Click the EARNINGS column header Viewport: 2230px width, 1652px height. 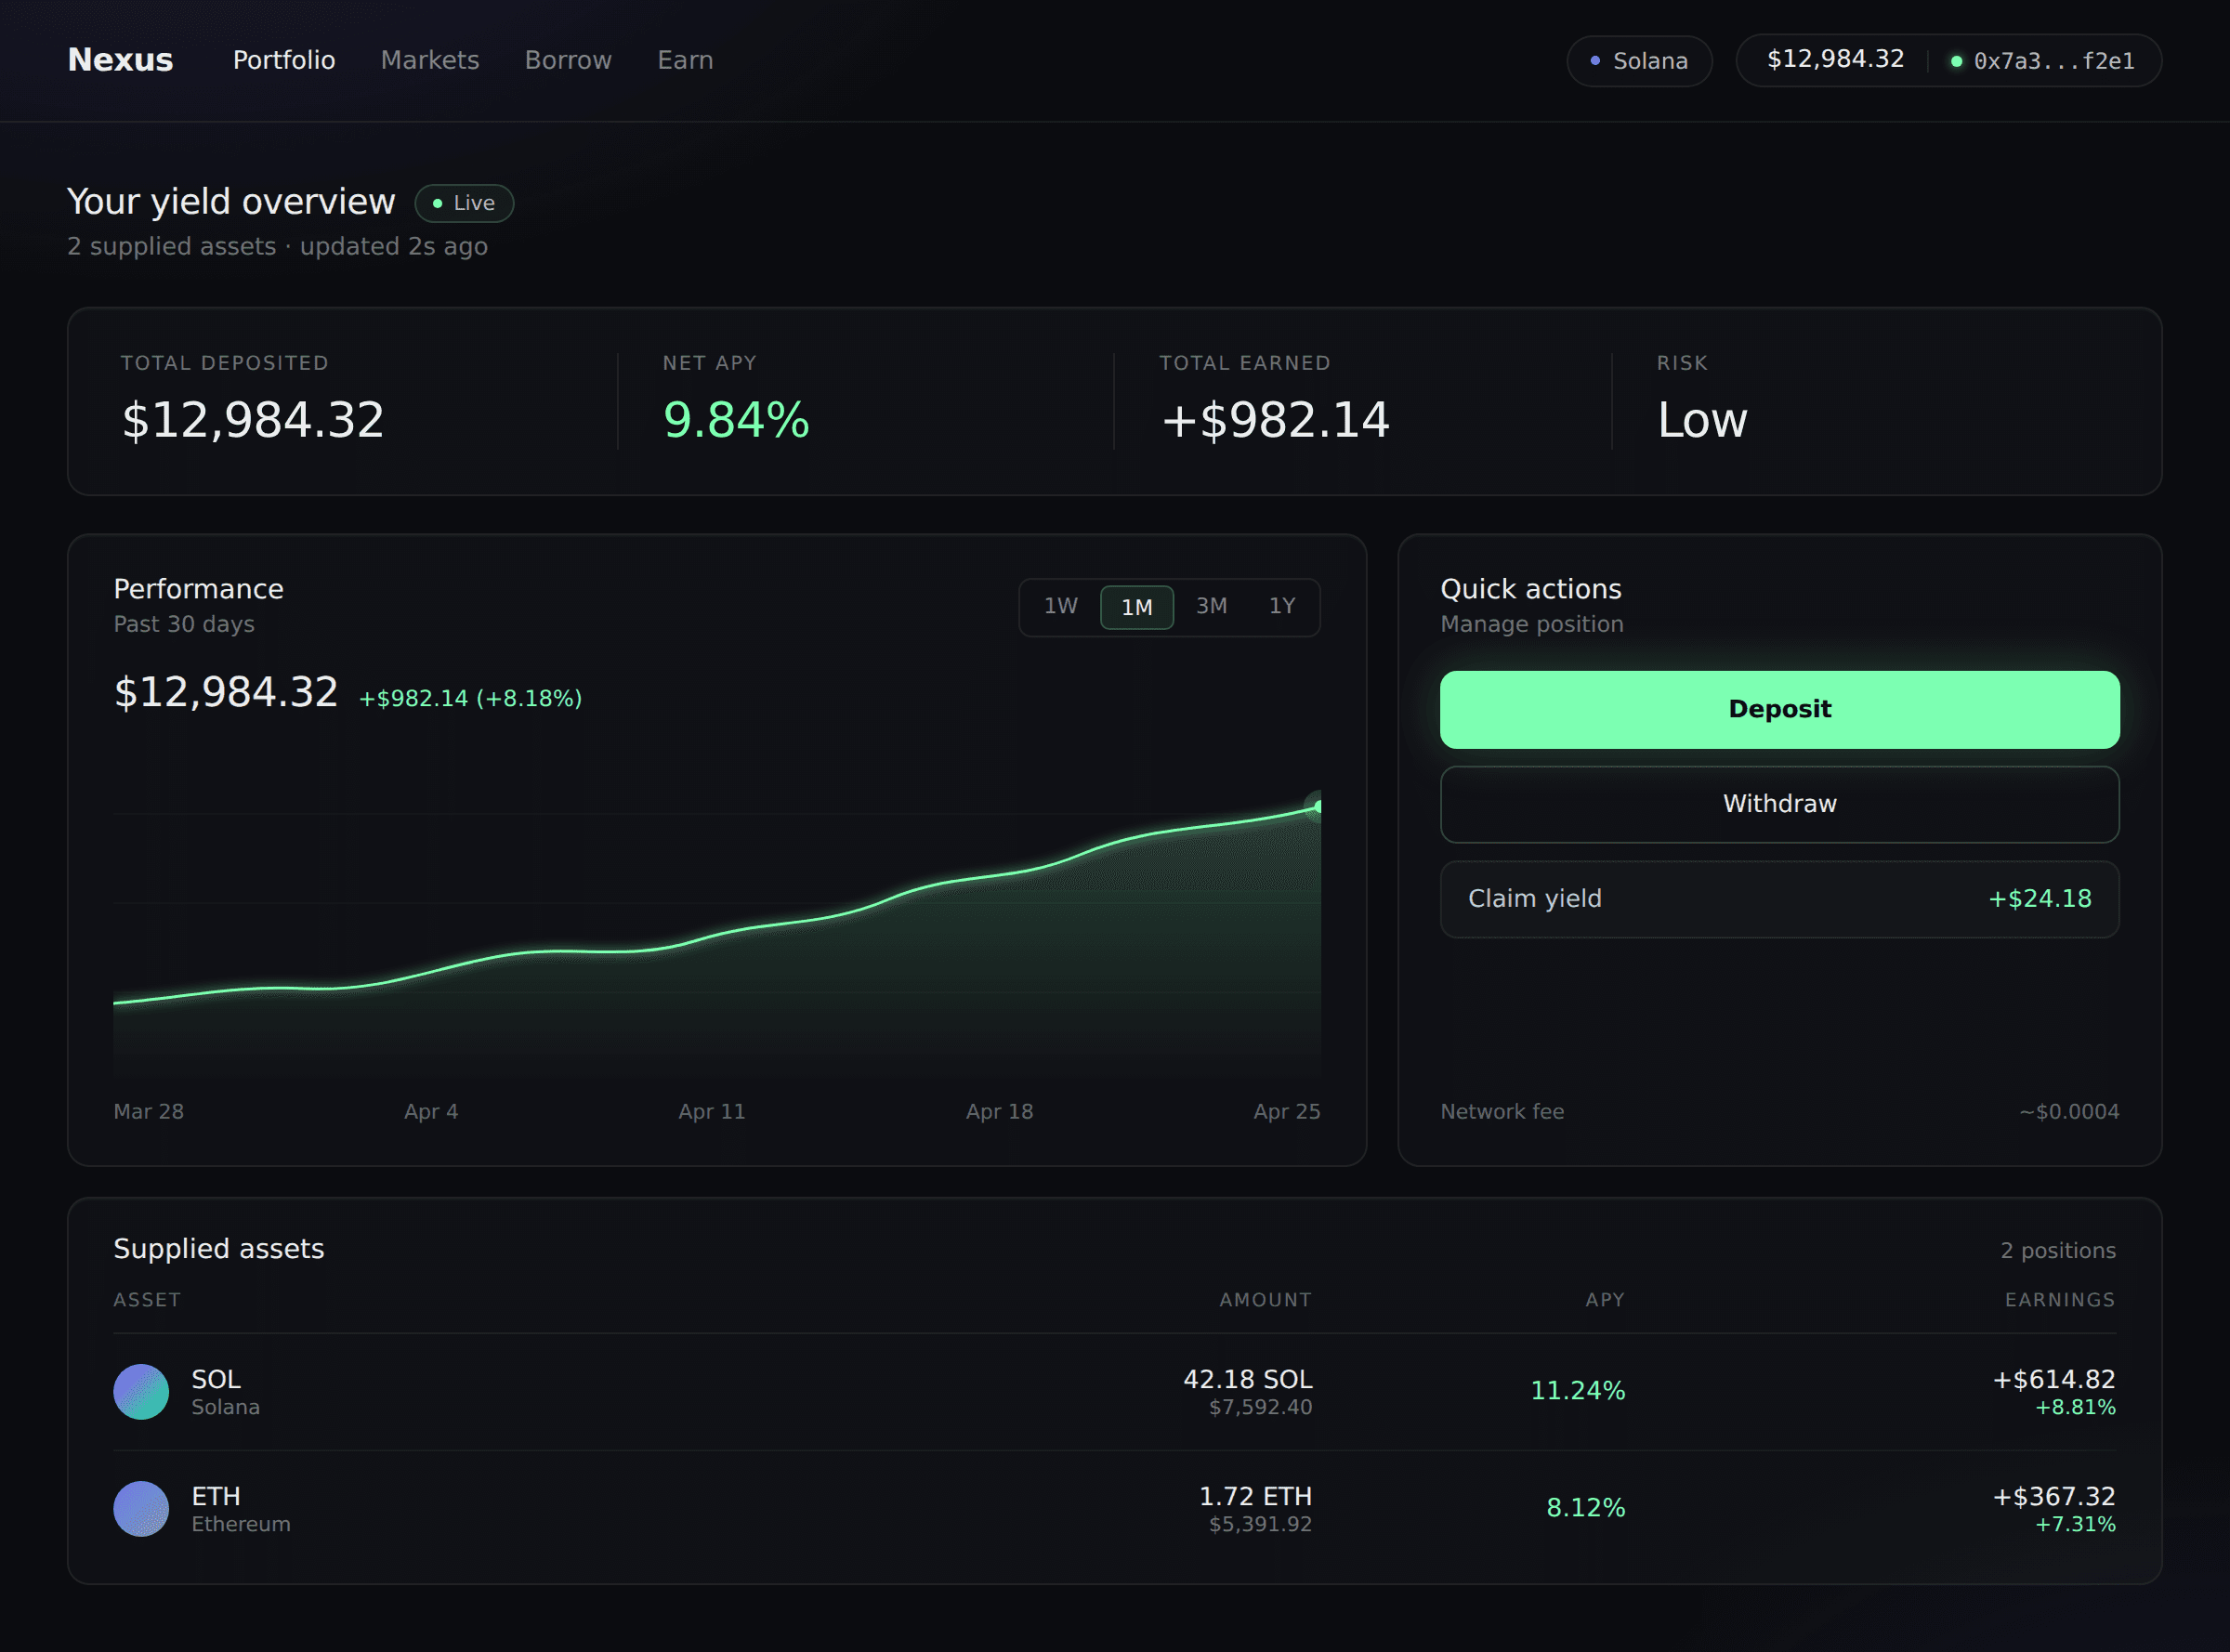tap(2060, 1299)
